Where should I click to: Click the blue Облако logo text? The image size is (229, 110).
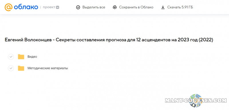(26, 7)
